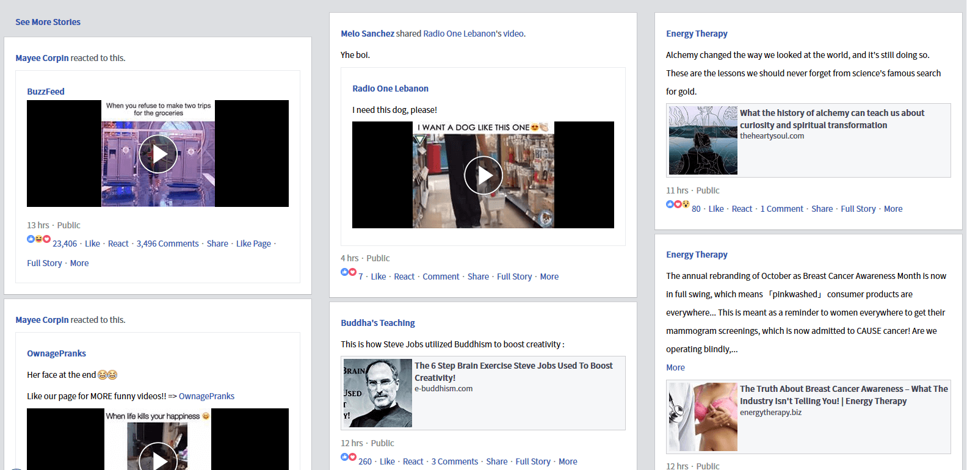Open the 3,496 Comments link
Viewport: 967px width, 470px height.
coord(168,244)
